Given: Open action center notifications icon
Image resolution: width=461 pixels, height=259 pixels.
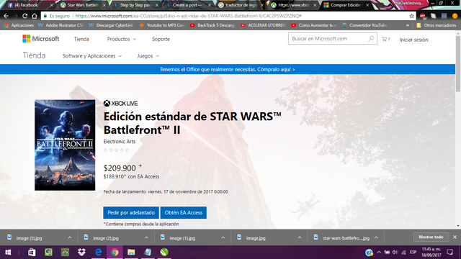Looking at the screenshot, I should (449, 253).
